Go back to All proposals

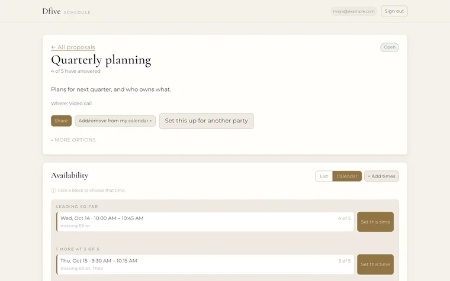point(73,47)
